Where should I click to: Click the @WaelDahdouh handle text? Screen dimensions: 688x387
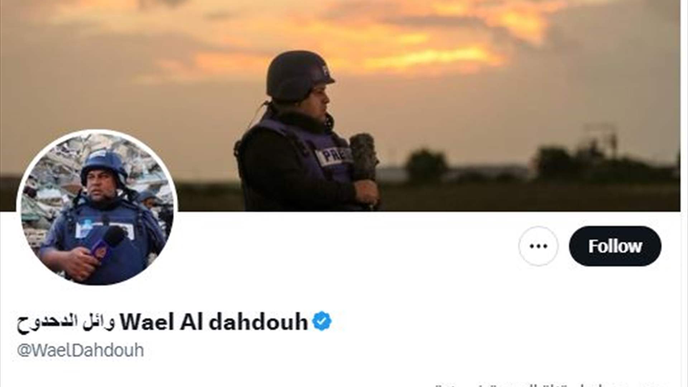click(81, 350)
